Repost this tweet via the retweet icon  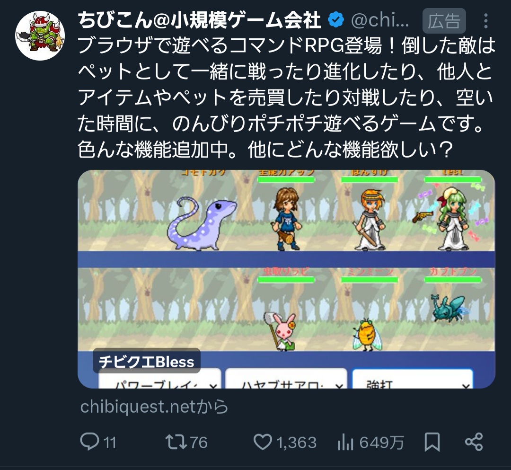point(175,442)
